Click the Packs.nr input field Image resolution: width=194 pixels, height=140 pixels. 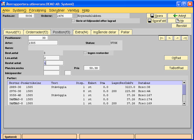[x=26, y=16]
